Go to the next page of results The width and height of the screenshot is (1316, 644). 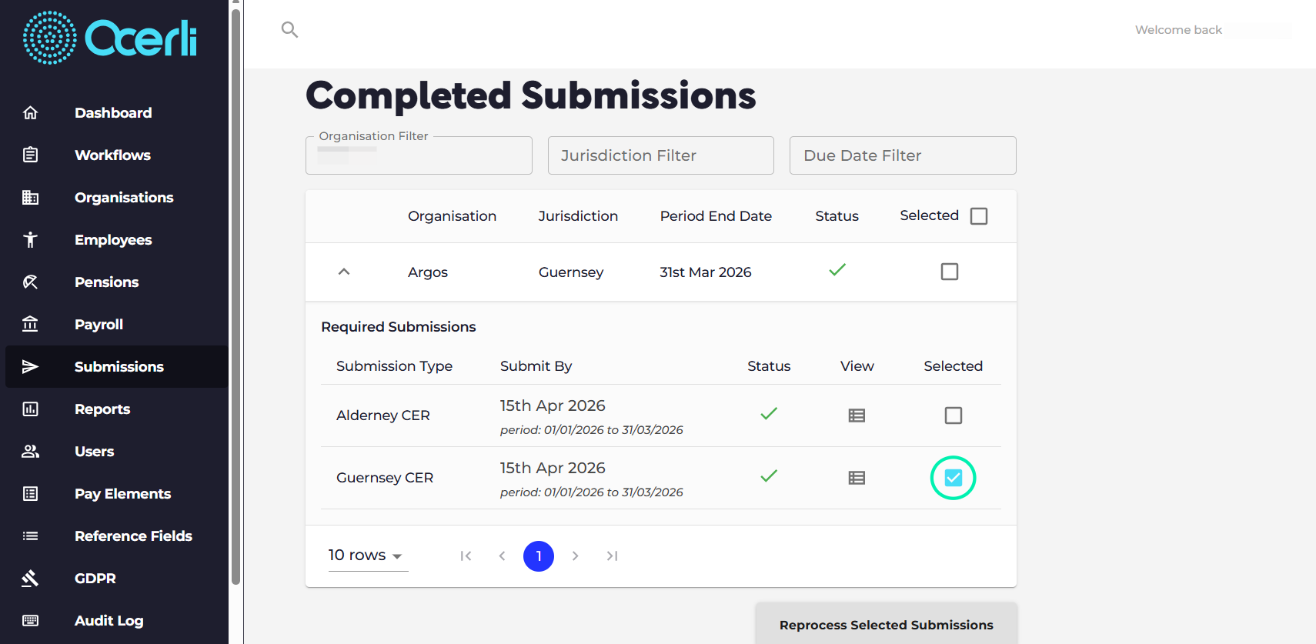pos(575,556)
